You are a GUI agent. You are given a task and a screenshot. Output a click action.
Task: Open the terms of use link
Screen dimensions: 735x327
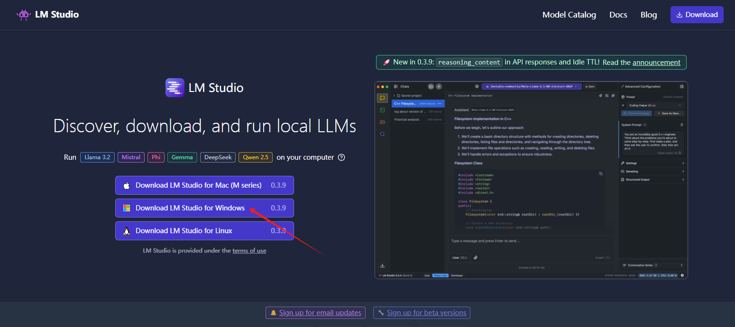(x=249, y=250)
